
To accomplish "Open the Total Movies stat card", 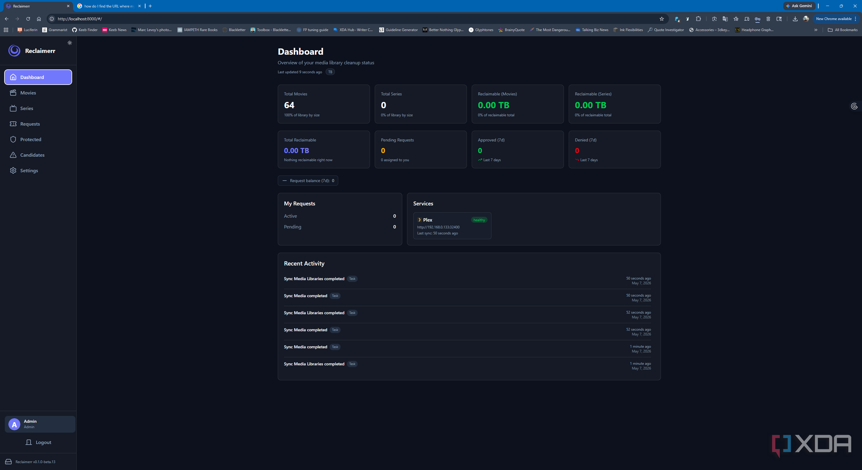I will [x=324, y=104].
